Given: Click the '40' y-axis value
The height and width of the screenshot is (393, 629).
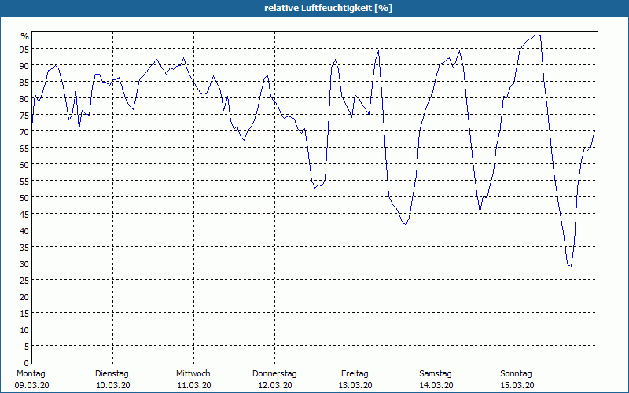Looking at the screenshot, I should [24, 230].
